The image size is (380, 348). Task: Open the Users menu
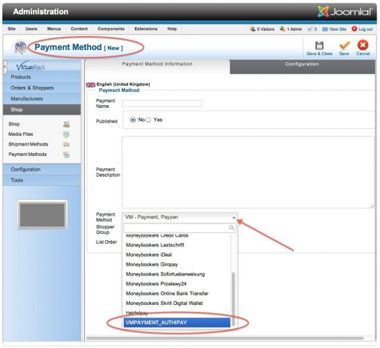(31, 29)
